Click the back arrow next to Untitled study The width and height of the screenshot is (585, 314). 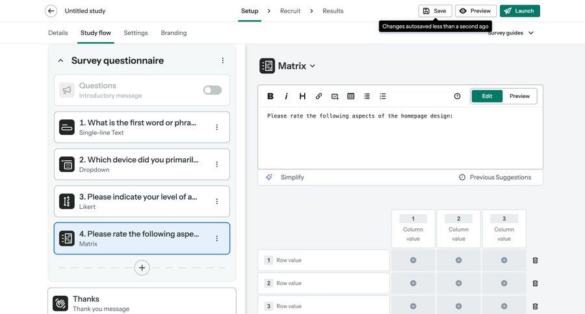point(51,11)
